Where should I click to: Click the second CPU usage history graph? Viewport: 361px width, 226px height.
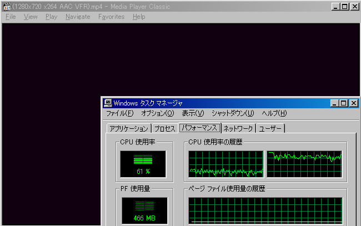(304, 164)
